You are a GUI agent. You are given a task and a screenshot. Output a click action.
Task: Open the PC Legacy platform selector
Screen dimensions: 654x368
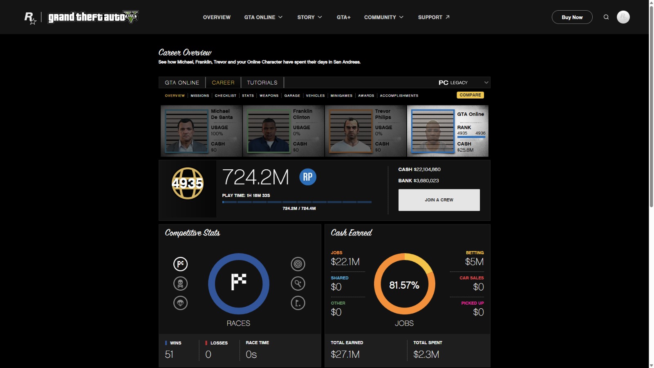[463, 83]
